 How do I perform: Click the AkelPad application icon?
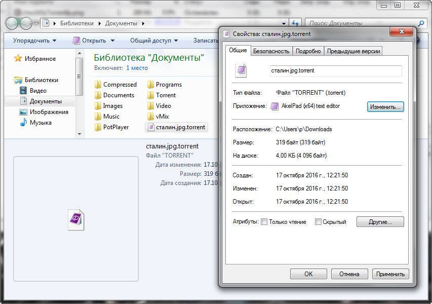tap(274, 106)
